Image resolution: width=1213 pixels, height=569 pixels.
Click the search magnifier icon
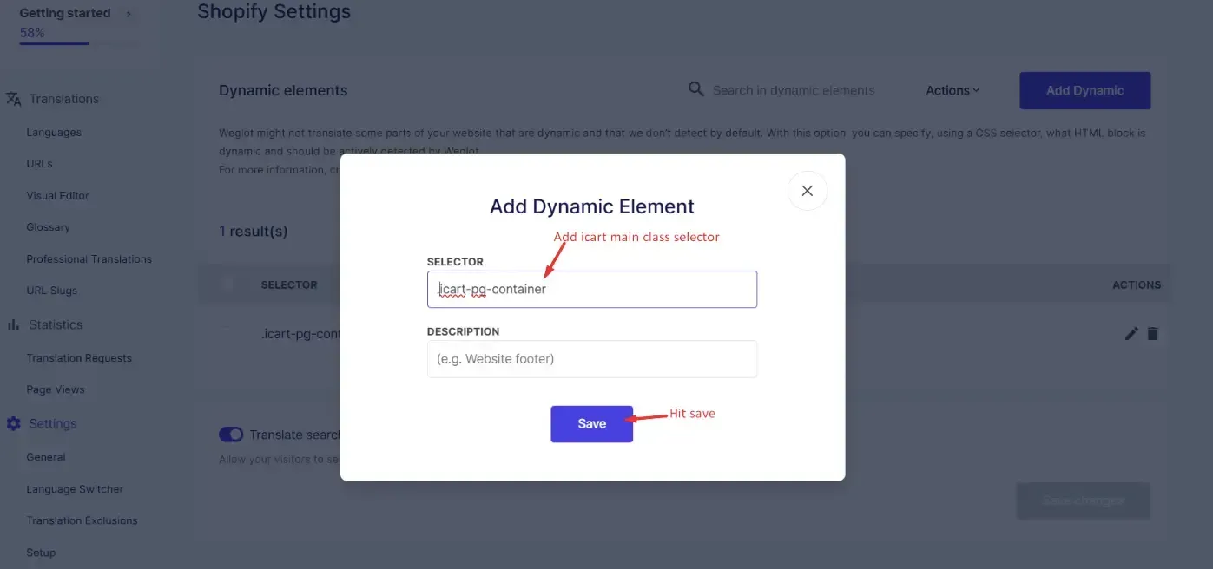(x=695, y=89)
